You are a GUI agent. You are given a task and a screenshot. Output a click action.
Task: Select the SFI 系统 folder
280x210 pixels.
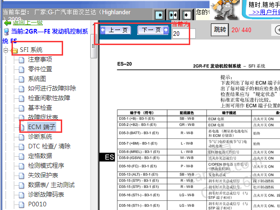tap(31, 50)
